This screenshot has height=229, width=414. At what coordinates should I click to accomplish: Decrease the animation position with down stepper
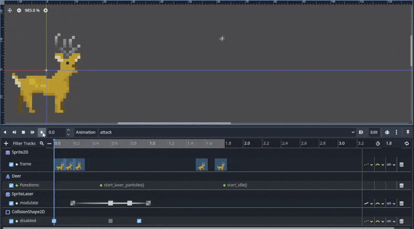[x=68, y=134]
